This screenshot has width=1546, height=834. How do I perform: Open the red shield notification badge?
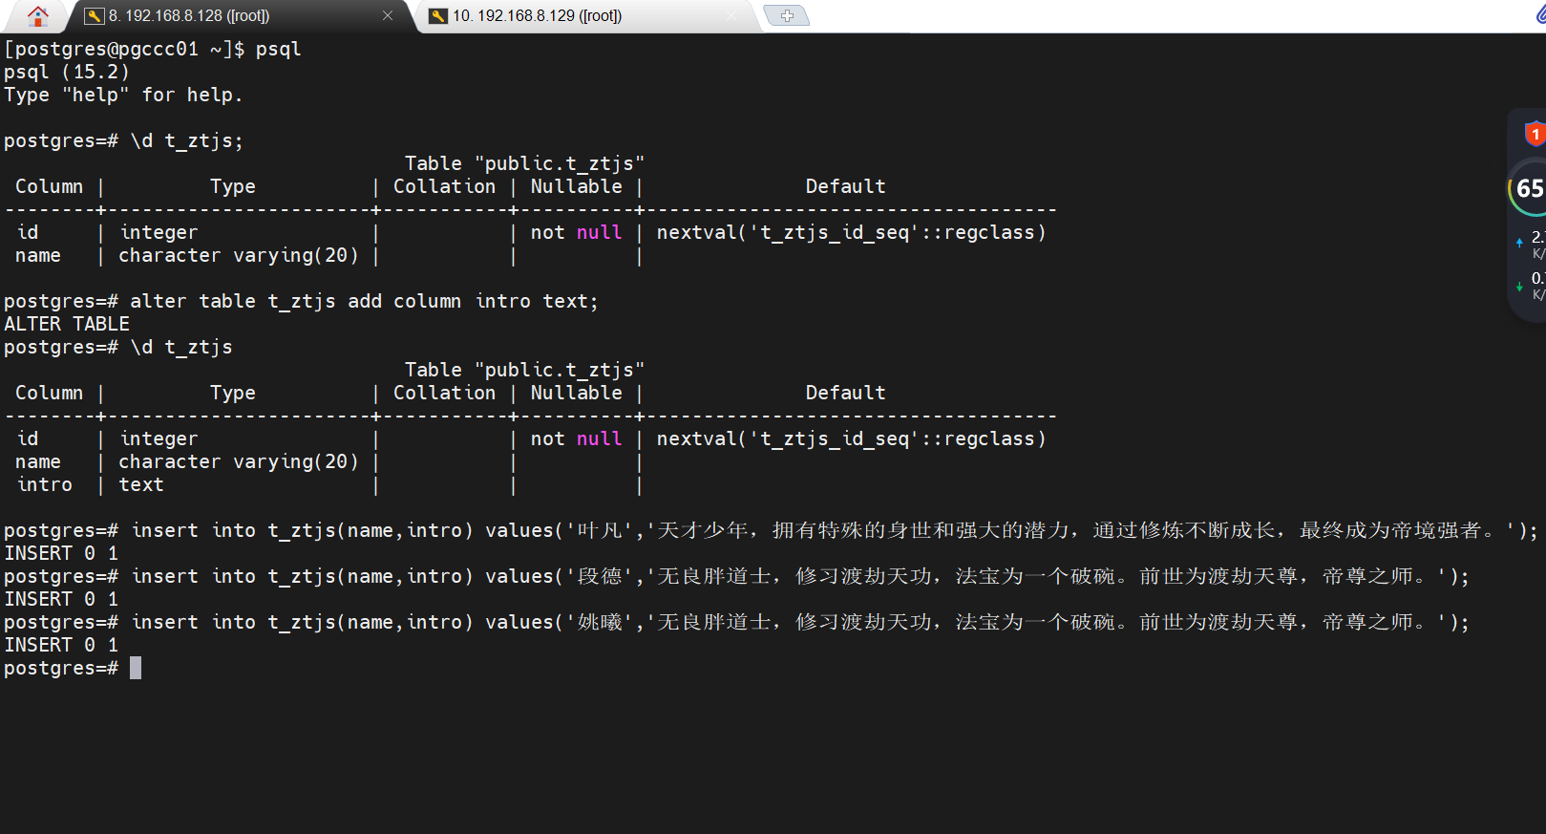pos(1535,134)
